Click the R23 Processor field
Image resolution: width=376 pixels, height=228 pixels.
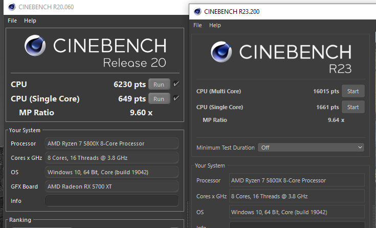[x=297, y=180]
